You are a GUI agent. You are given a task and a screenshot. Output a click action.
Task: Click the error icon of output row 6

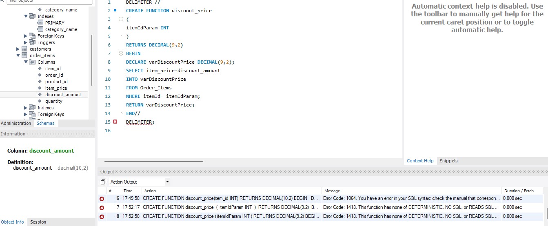pyautogui.click(x=102, y=199)
